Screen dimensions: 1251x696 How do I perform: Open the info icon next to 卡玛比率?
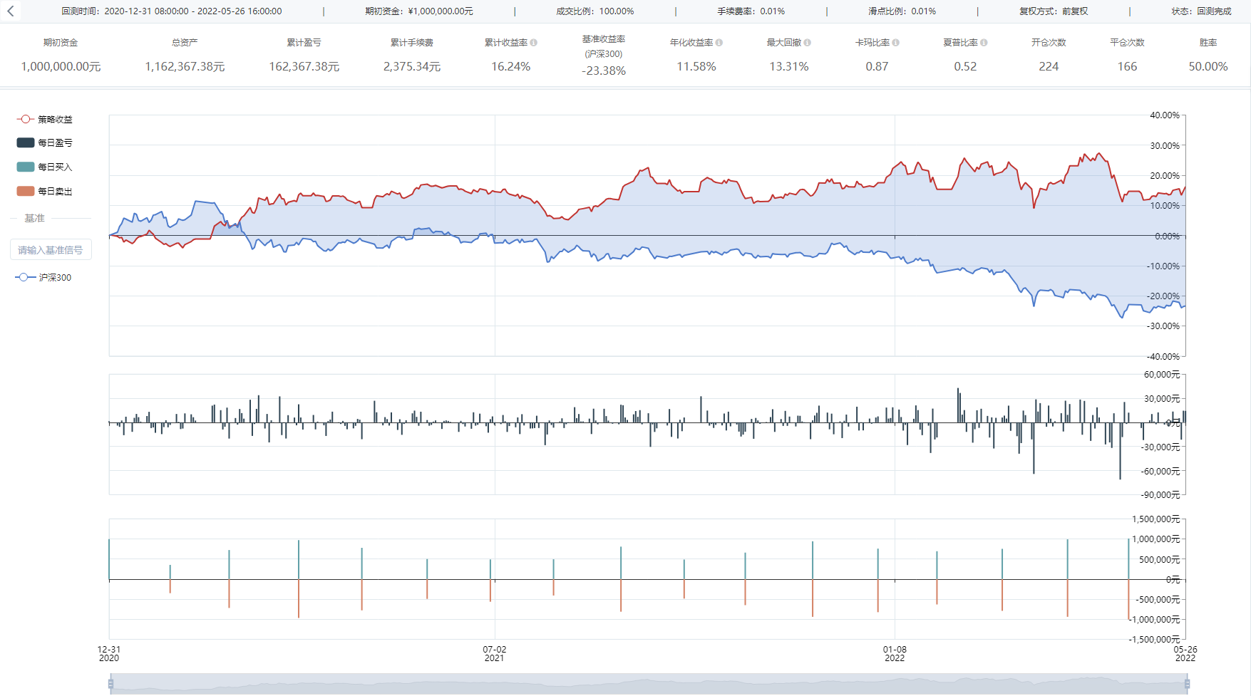click(x=895, y=43)
